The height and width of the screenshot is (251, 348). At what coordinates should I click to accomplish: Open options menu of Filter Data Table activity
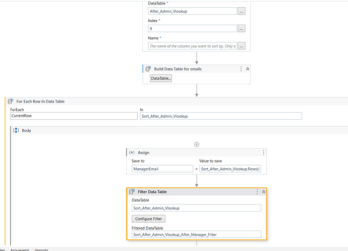[x=257, y=191]
